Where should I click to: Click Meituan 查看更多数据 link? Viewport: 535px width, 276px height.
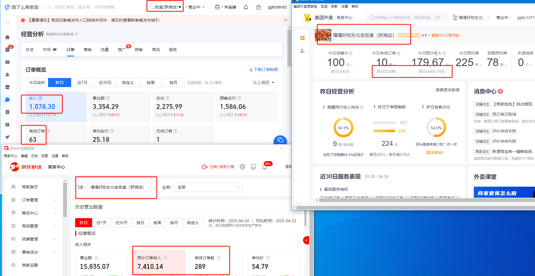pyautogui.click(x=448, y=90)
